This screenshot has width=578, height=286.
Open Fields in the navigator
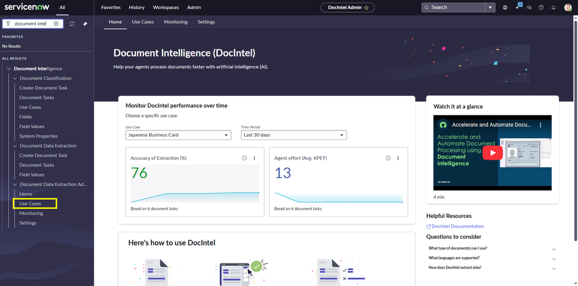pos(25,116)
